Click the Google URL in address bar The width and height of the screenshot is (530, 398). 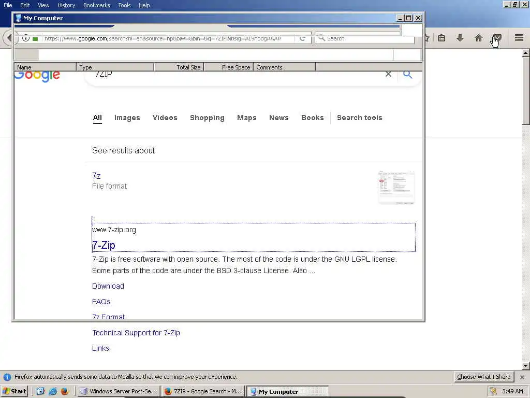[x=163, y=38]
